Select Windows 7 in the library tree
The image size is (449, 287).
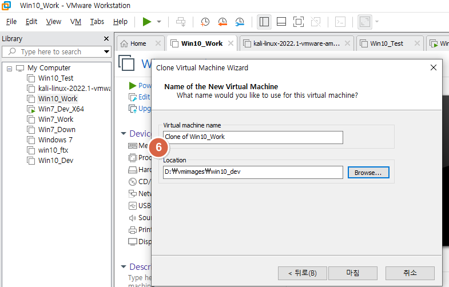pyautogui.click(x=55, y=140)
